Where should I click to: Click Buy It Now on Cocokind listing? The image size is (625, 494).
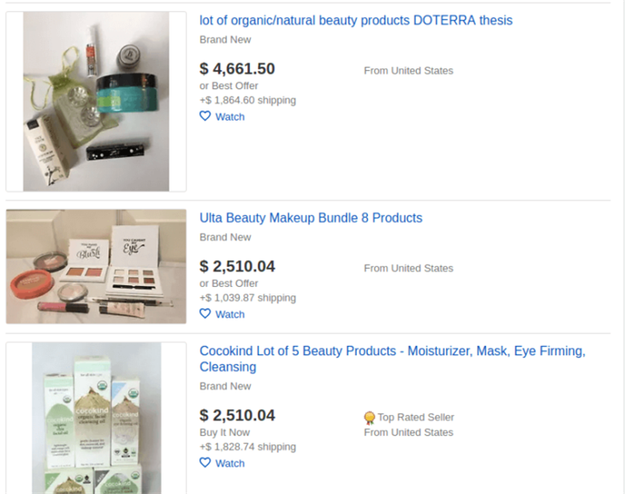click(224, 432)
